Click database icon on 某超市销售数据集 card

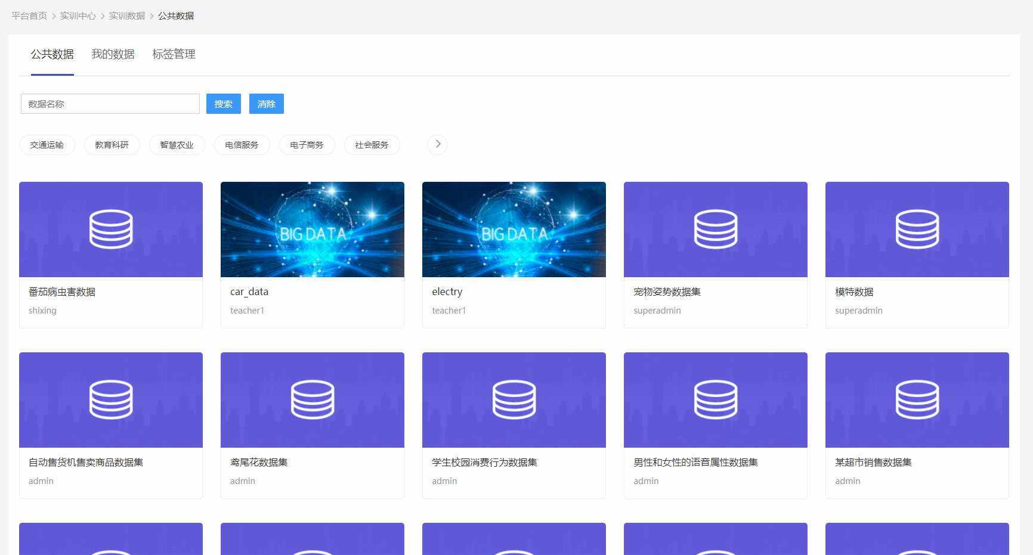[917, 399]
